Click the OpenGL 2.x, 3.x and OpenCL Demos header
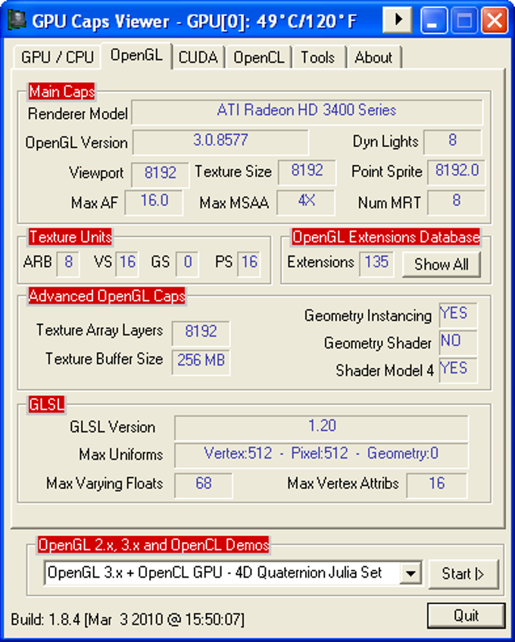The height and width of the screenshot is (642, 515). tap(153, 545)
